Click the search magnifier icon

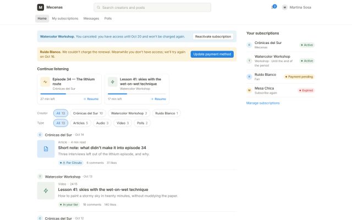click(98, 7)
